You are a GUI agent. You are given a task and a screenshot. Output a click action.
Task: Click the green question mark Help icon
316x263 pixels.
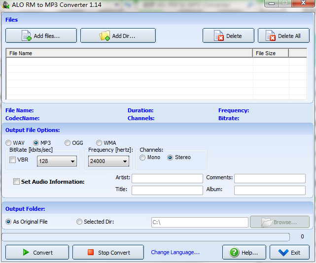pos(234,252)
